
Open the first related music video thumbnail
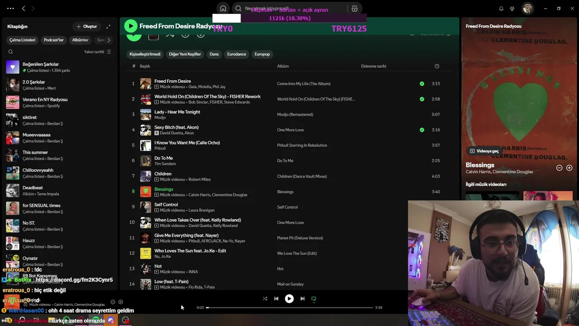coord(493,196)
